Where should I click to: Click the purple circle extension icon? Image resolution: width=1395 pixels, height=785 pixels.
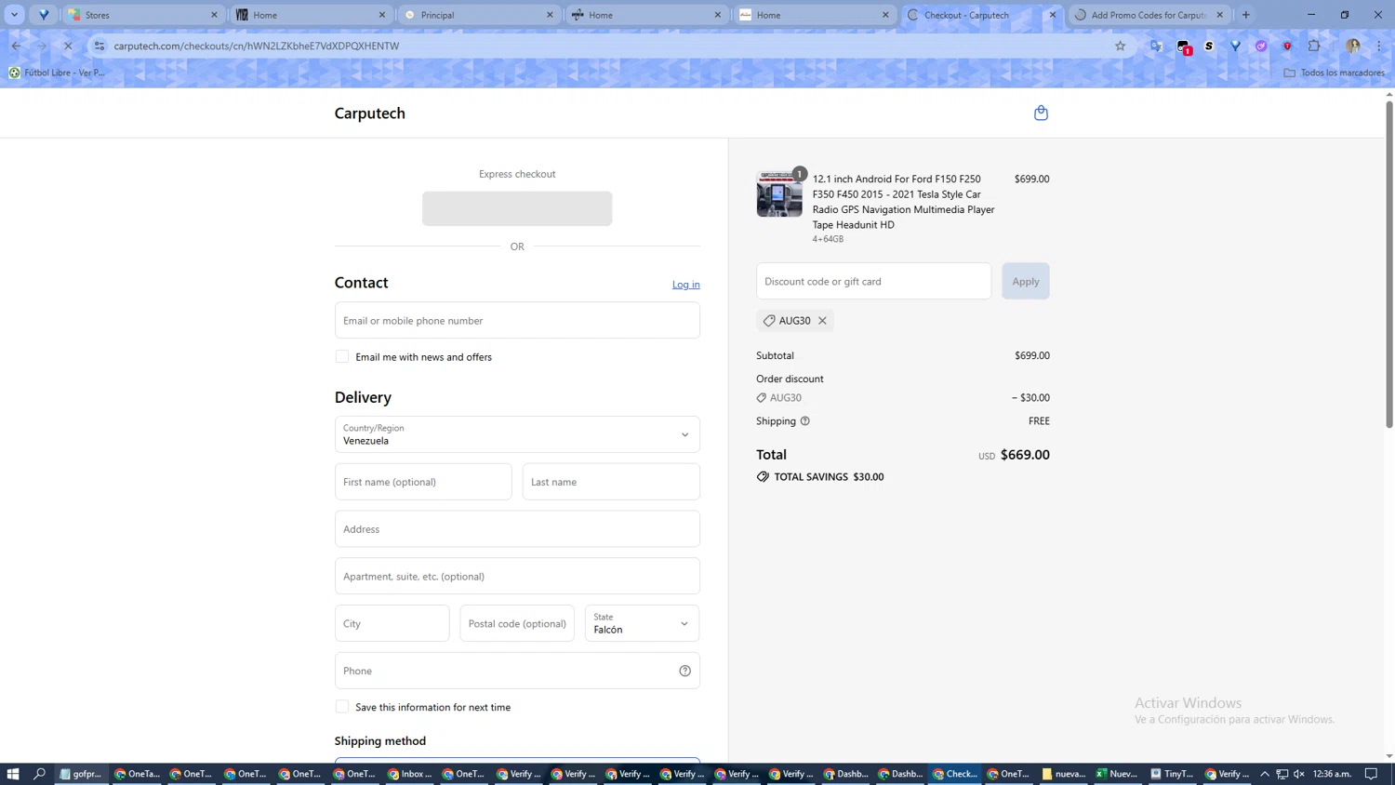1261,46
